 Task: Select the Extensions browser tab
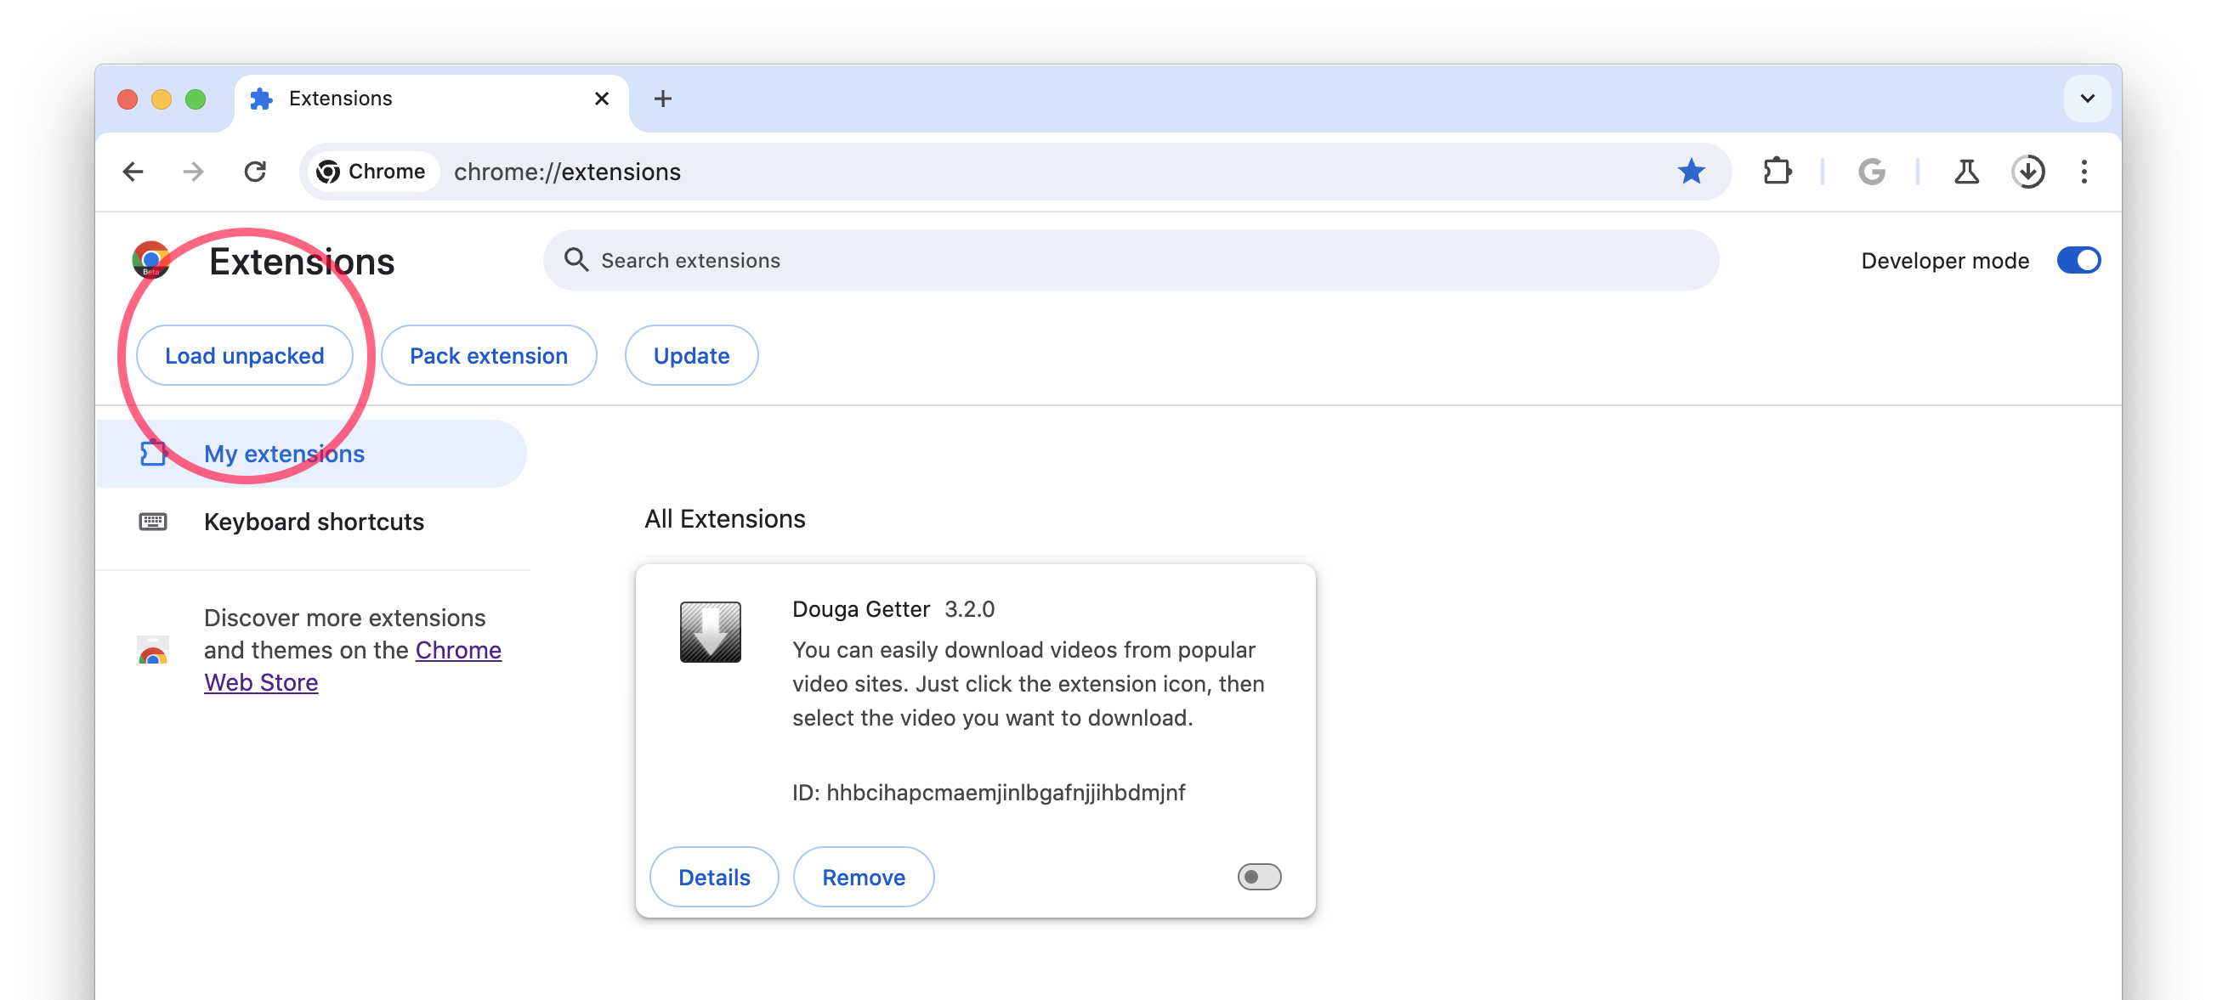pos(430,99)
